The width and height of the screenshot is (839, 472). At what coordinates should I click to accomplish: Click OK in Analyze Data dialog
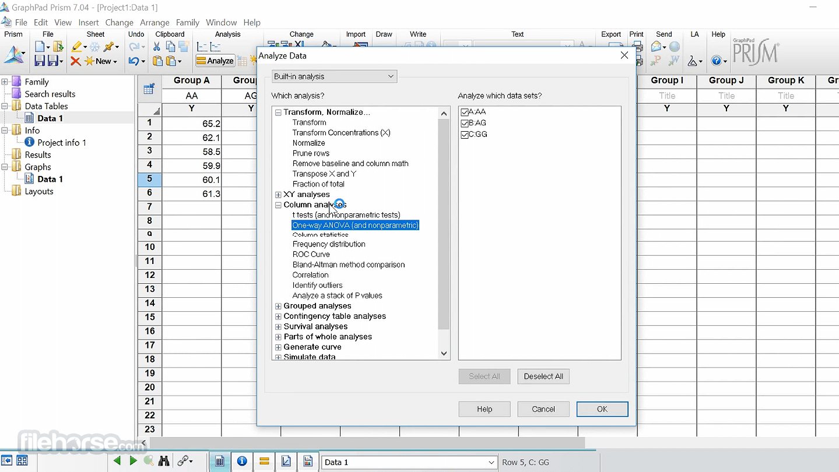602,409
